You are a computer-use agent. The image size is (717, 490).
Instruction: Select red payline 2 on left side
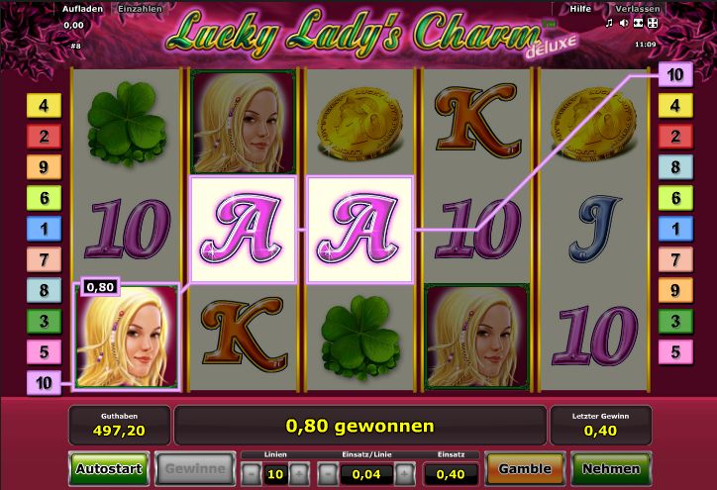pyautogui.click(x=44, y=137)
